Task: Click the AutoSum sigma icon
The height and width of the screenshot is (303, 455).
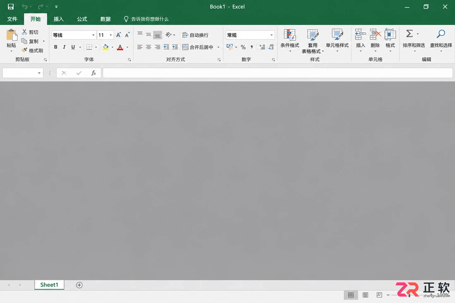Action: click(409, 33)
